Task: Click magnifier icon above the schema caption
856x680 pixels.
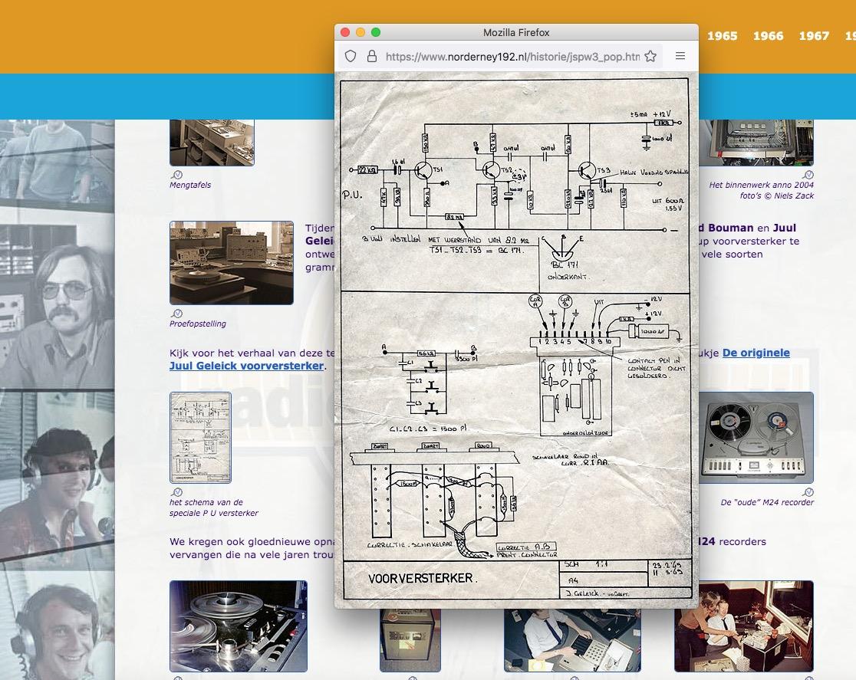Action: [177, 491]
